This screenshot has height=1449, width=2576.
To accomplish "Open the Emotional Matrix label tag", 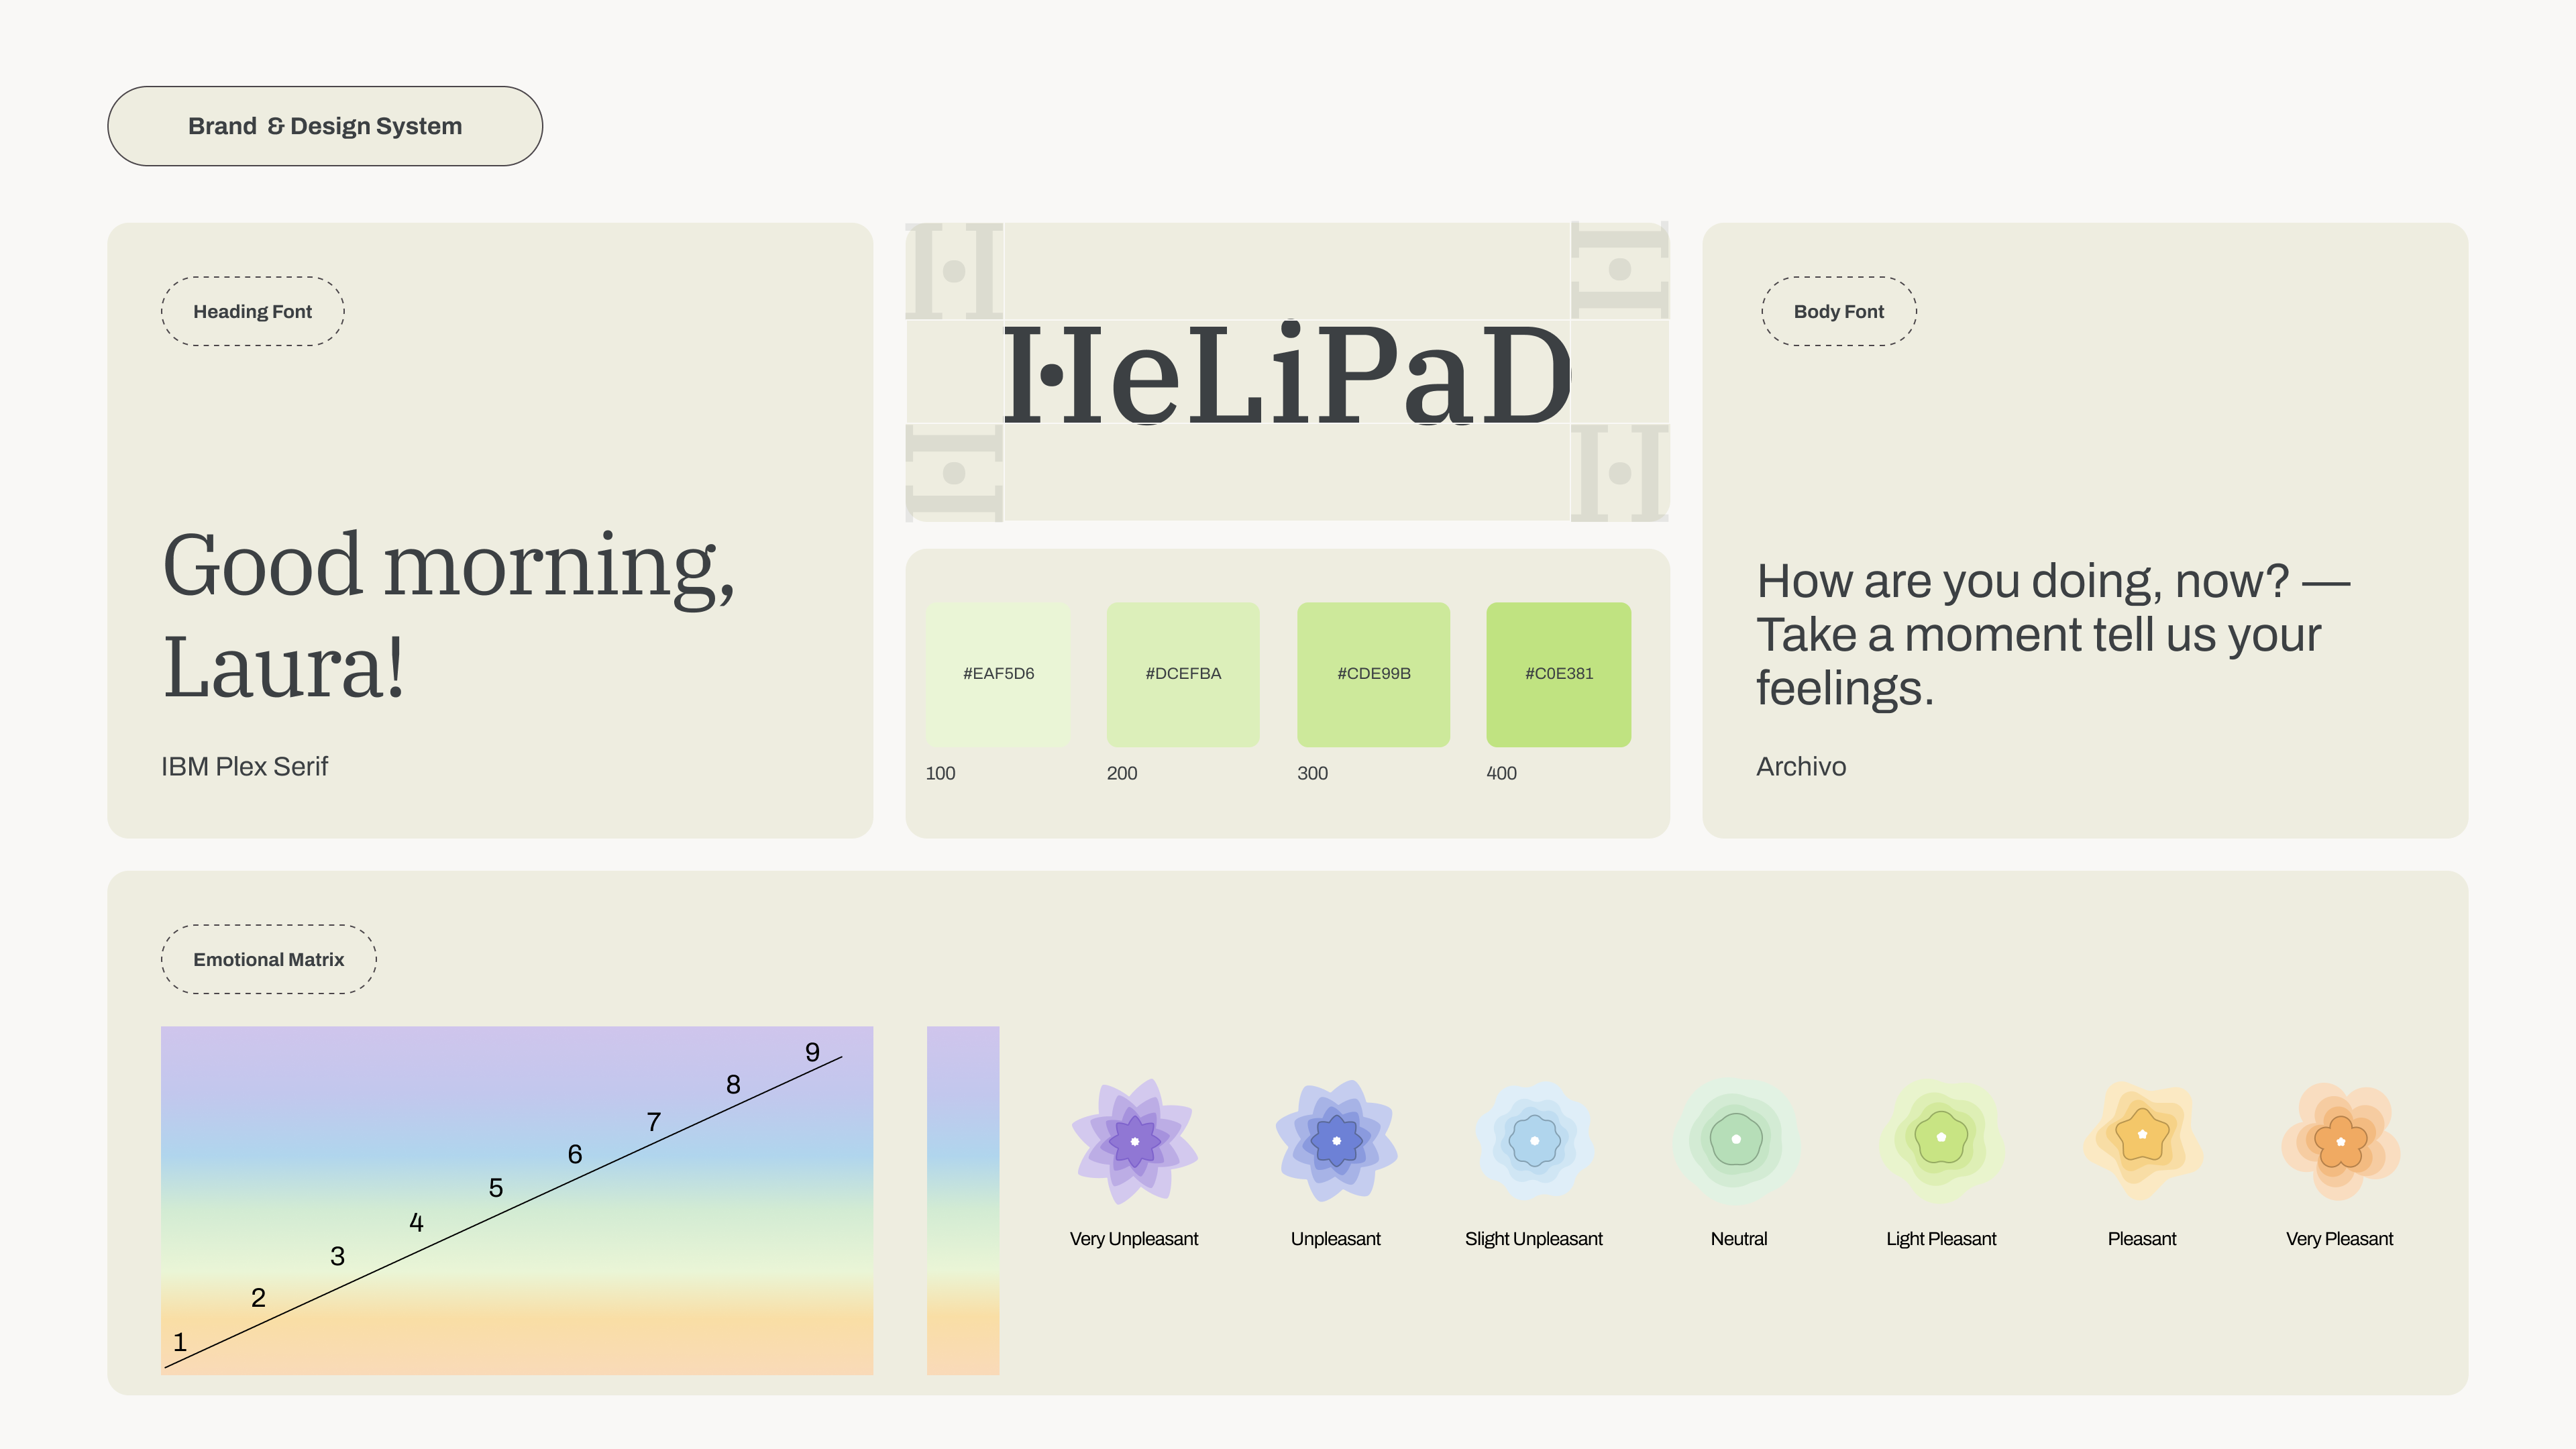I will (268, 959).
